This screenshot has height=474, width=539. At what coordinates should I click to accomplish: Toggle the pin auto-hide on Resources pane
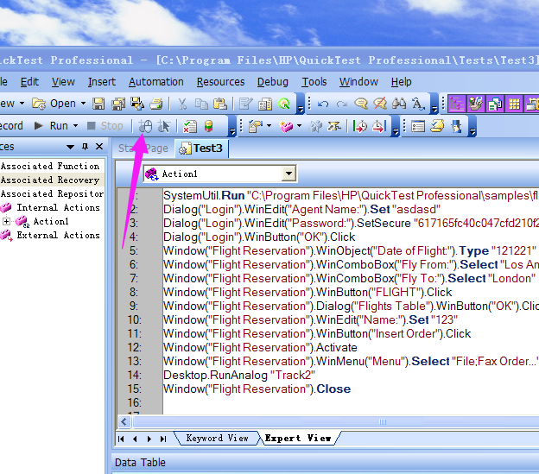pyautogui.click(x=85, y=147)
